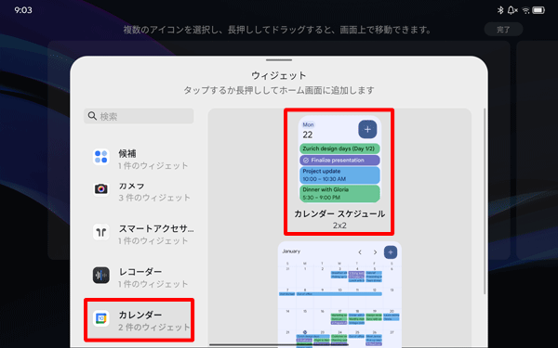558x348 pixels.
Task: Focus the 検索 search field
Action: tap(139, 116)
